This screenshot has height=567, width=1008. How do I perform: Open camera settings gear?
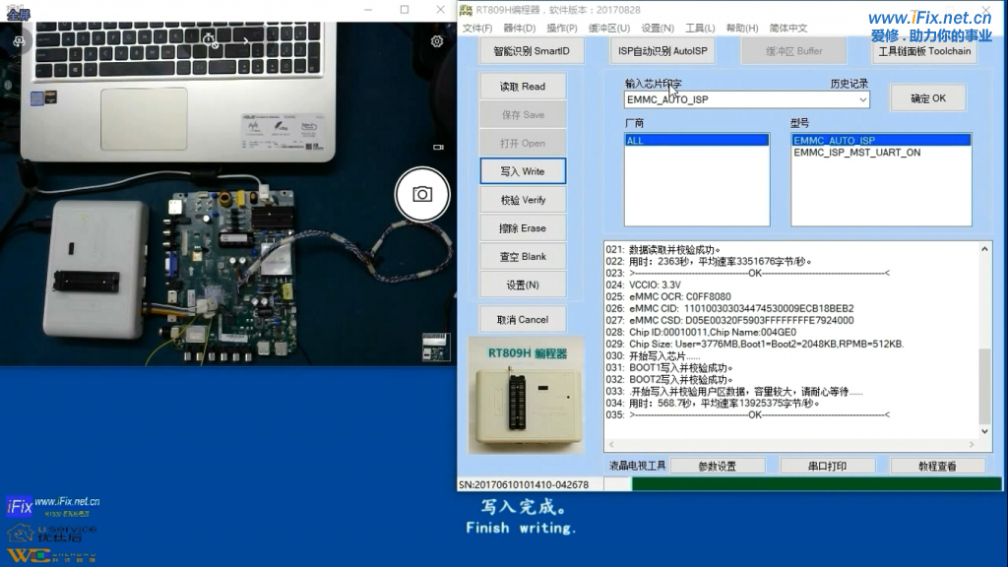coord(437,41)
